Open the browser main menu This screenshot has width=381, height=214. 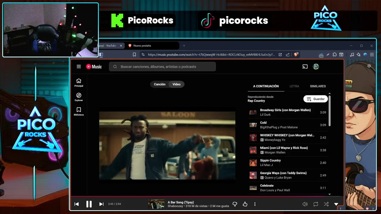372,55
